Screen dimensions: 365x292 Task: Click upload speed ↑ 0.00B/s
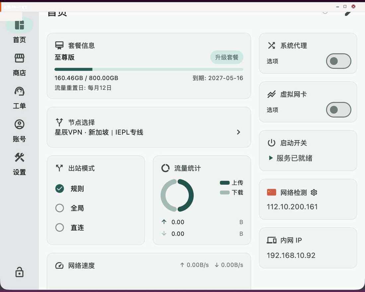point(194,265)
